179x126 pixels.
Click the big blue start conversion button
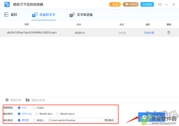[152, 117]
